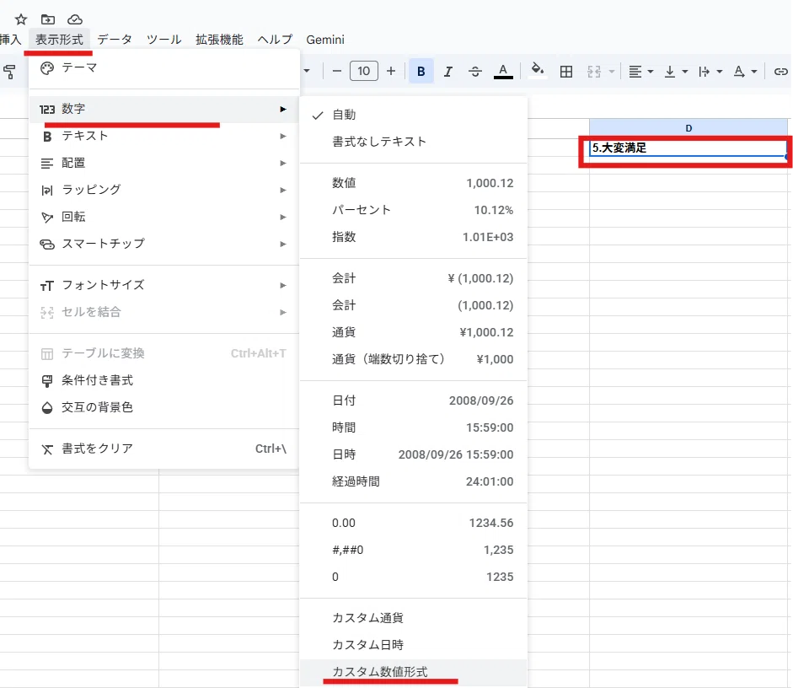Open text wrapping dropdown in toolbar
Viewport: 793px width, 688px height.
pyautogui.click(x=710, y=72)
